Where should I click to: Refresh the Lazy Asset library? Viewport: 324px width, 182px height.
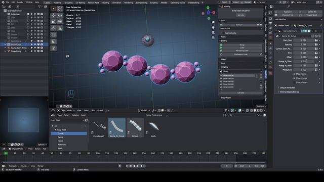pos(86,120)
